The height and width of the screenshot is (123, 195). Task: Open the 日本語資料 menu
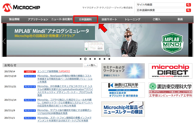[x=85, y=19]
